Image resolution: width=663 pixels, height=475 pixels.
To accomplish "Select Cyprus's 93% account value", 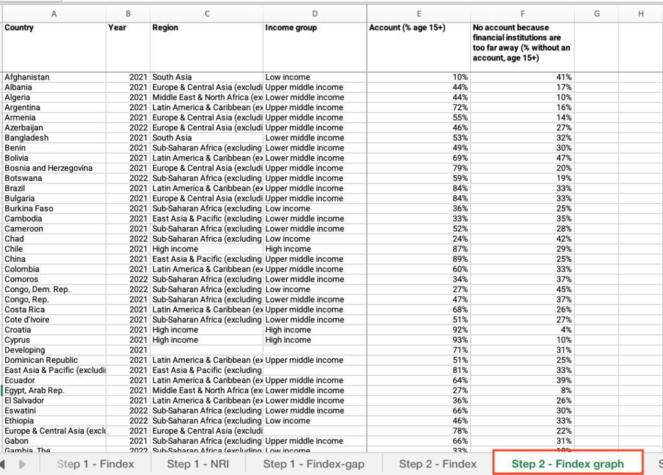I will click(419, 340).
